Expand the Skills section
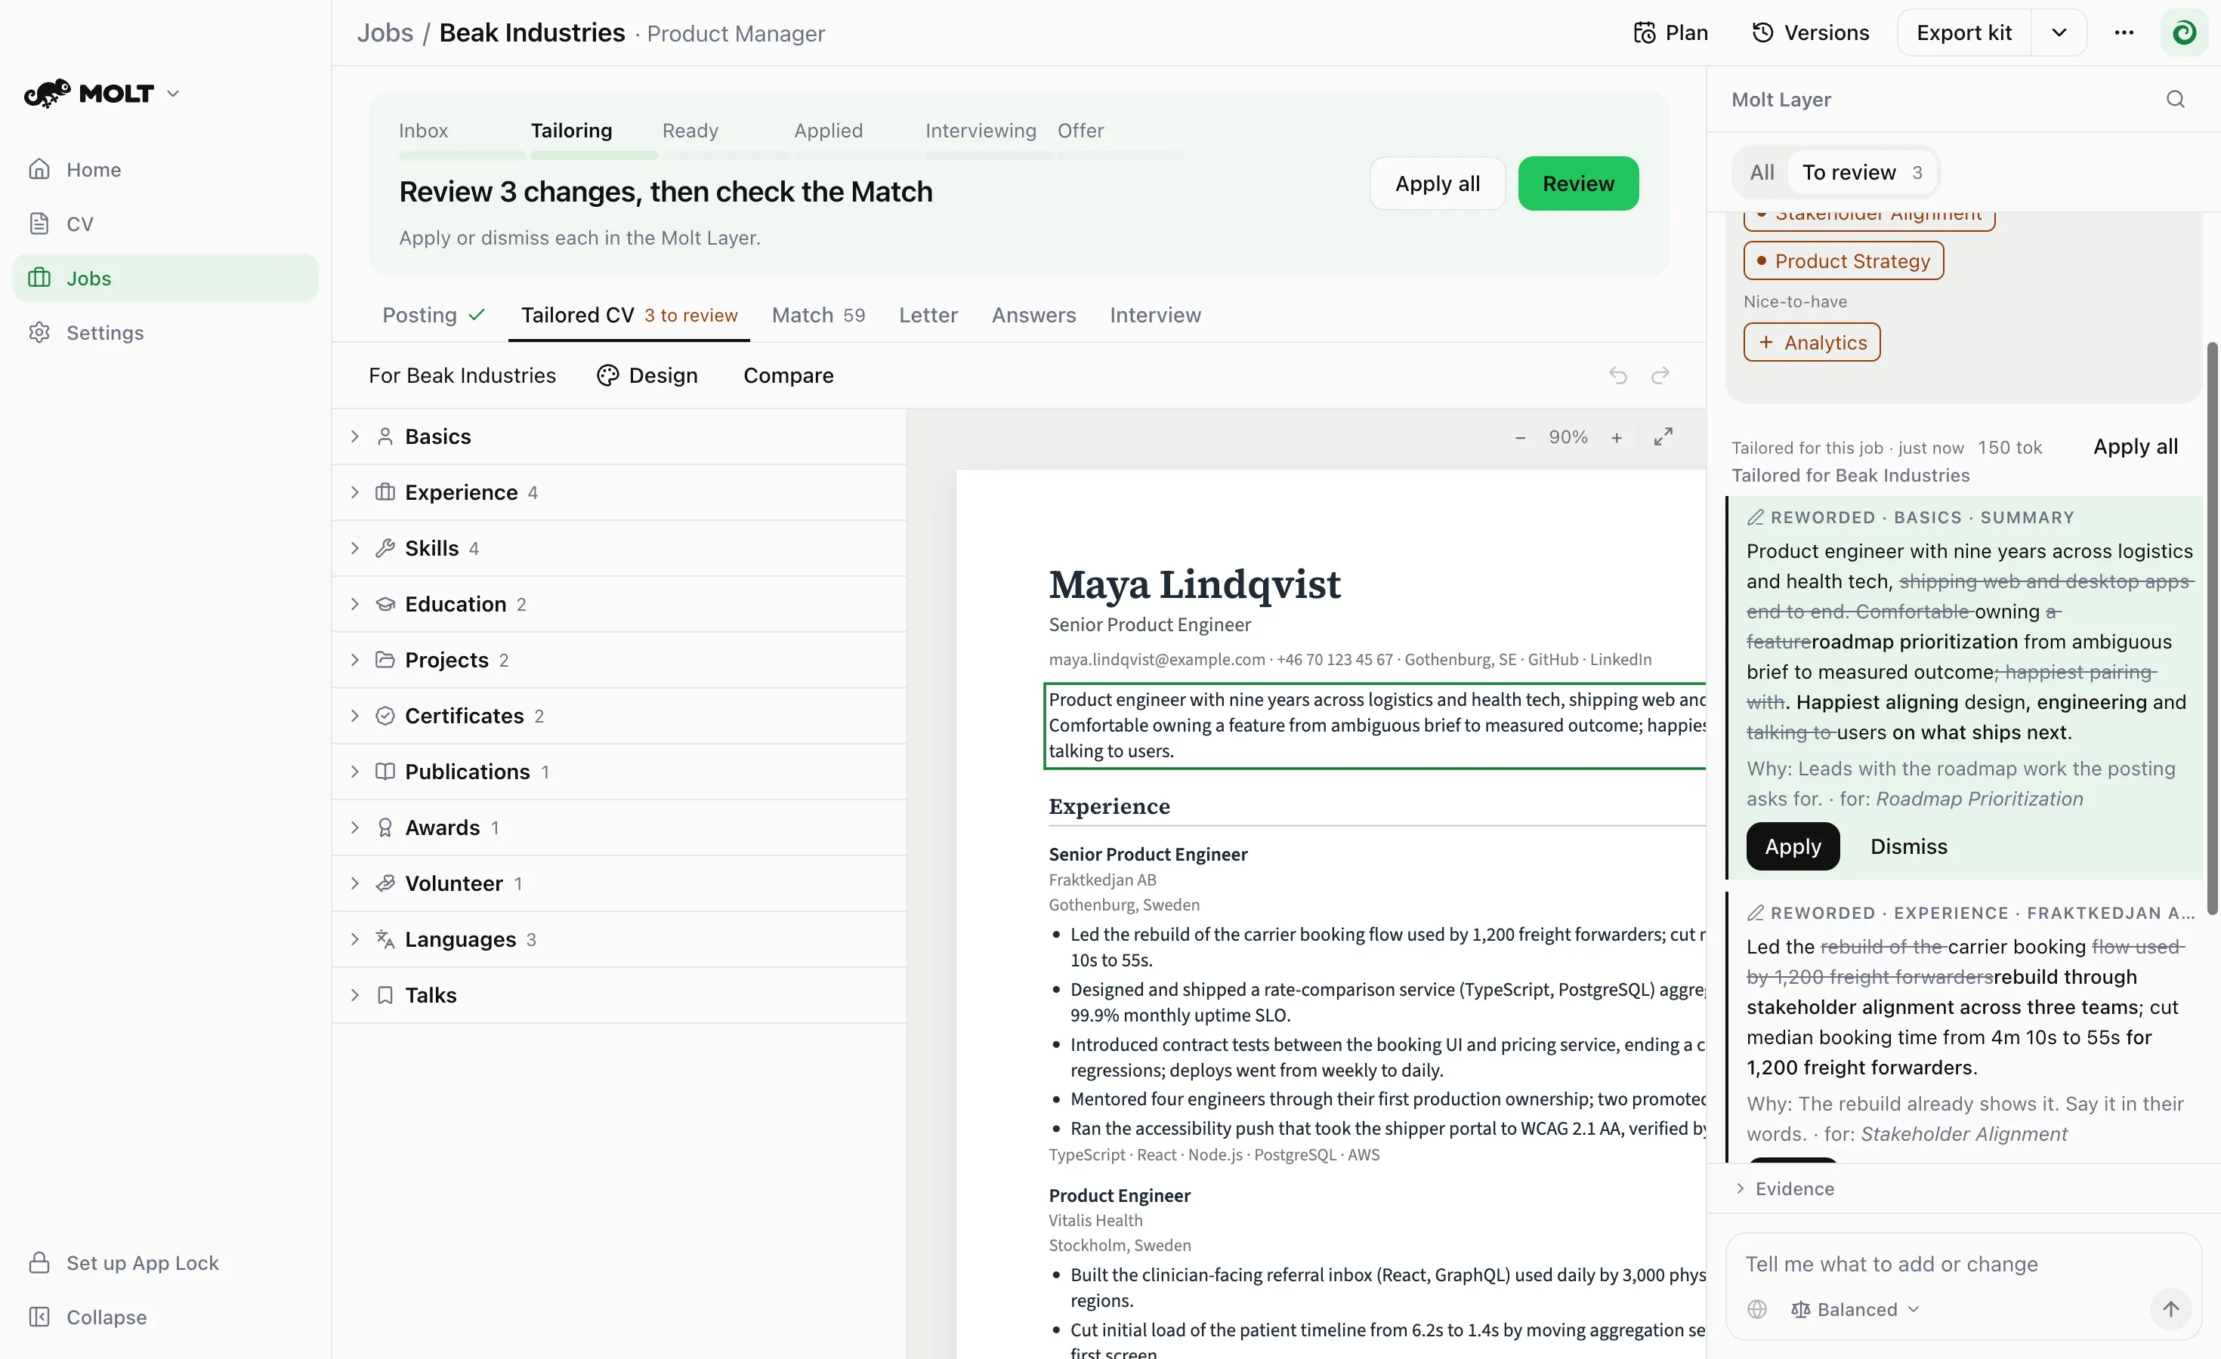2221x1359 pixels. point(619,548)
